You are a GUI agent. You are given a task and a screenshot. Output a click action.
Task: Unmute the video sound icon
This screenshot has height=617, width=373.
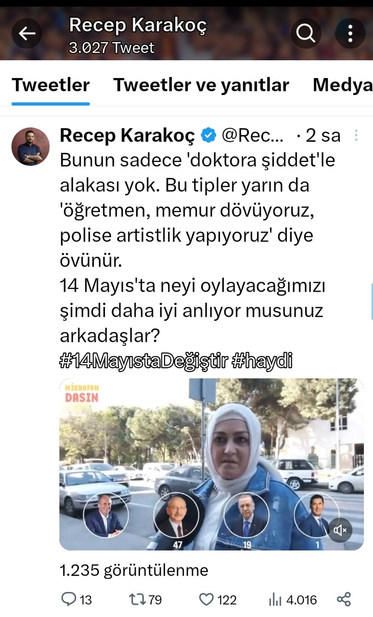pos(340,530)
